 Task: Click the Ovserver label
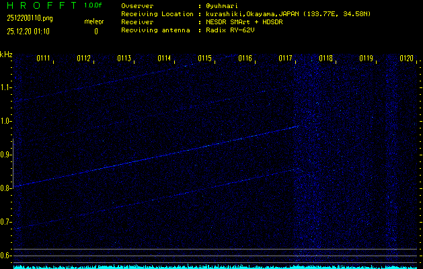[137, 6]
